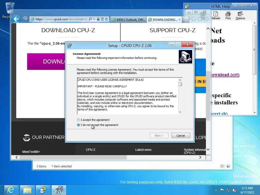Click HTML Help vertical scrollbar thumb
Image resolution: width=260 pixels, height=195 pixels.
(255, 50)
